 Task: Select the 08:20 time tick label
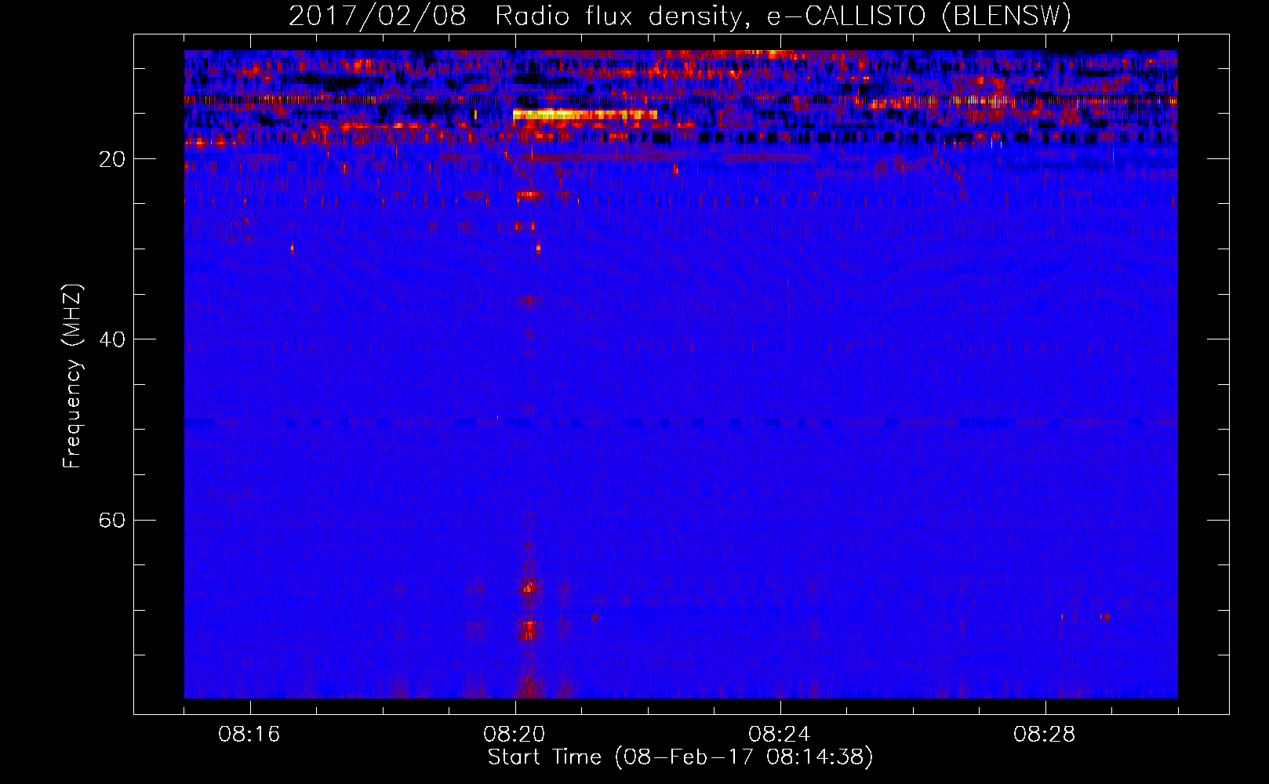[515, 735]
